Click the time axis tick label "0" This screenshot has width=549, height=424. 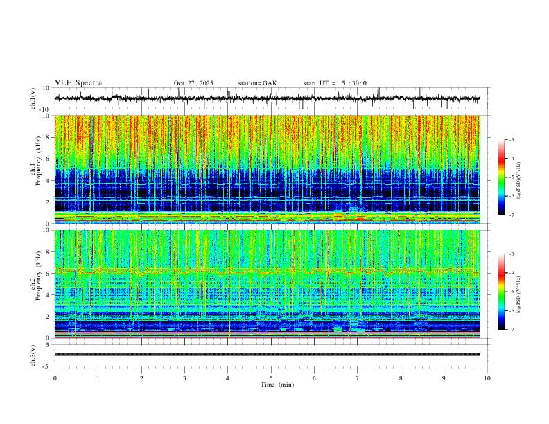(55, 378)
